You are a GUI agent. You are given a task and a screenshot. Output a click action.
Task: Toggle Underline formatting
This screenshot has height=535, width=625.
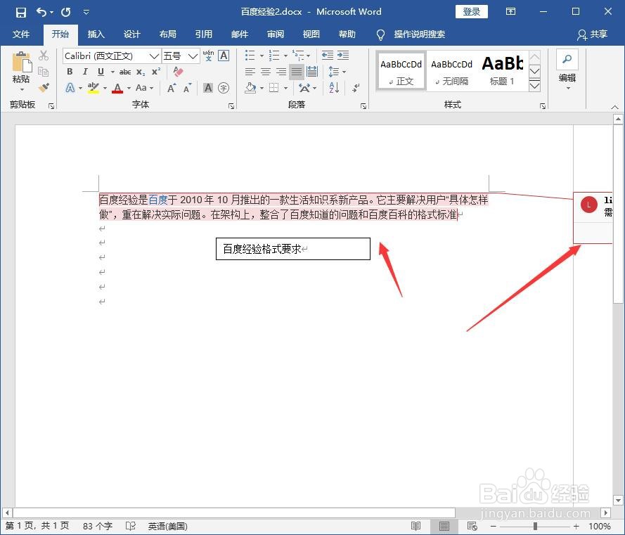coord(101,72)
